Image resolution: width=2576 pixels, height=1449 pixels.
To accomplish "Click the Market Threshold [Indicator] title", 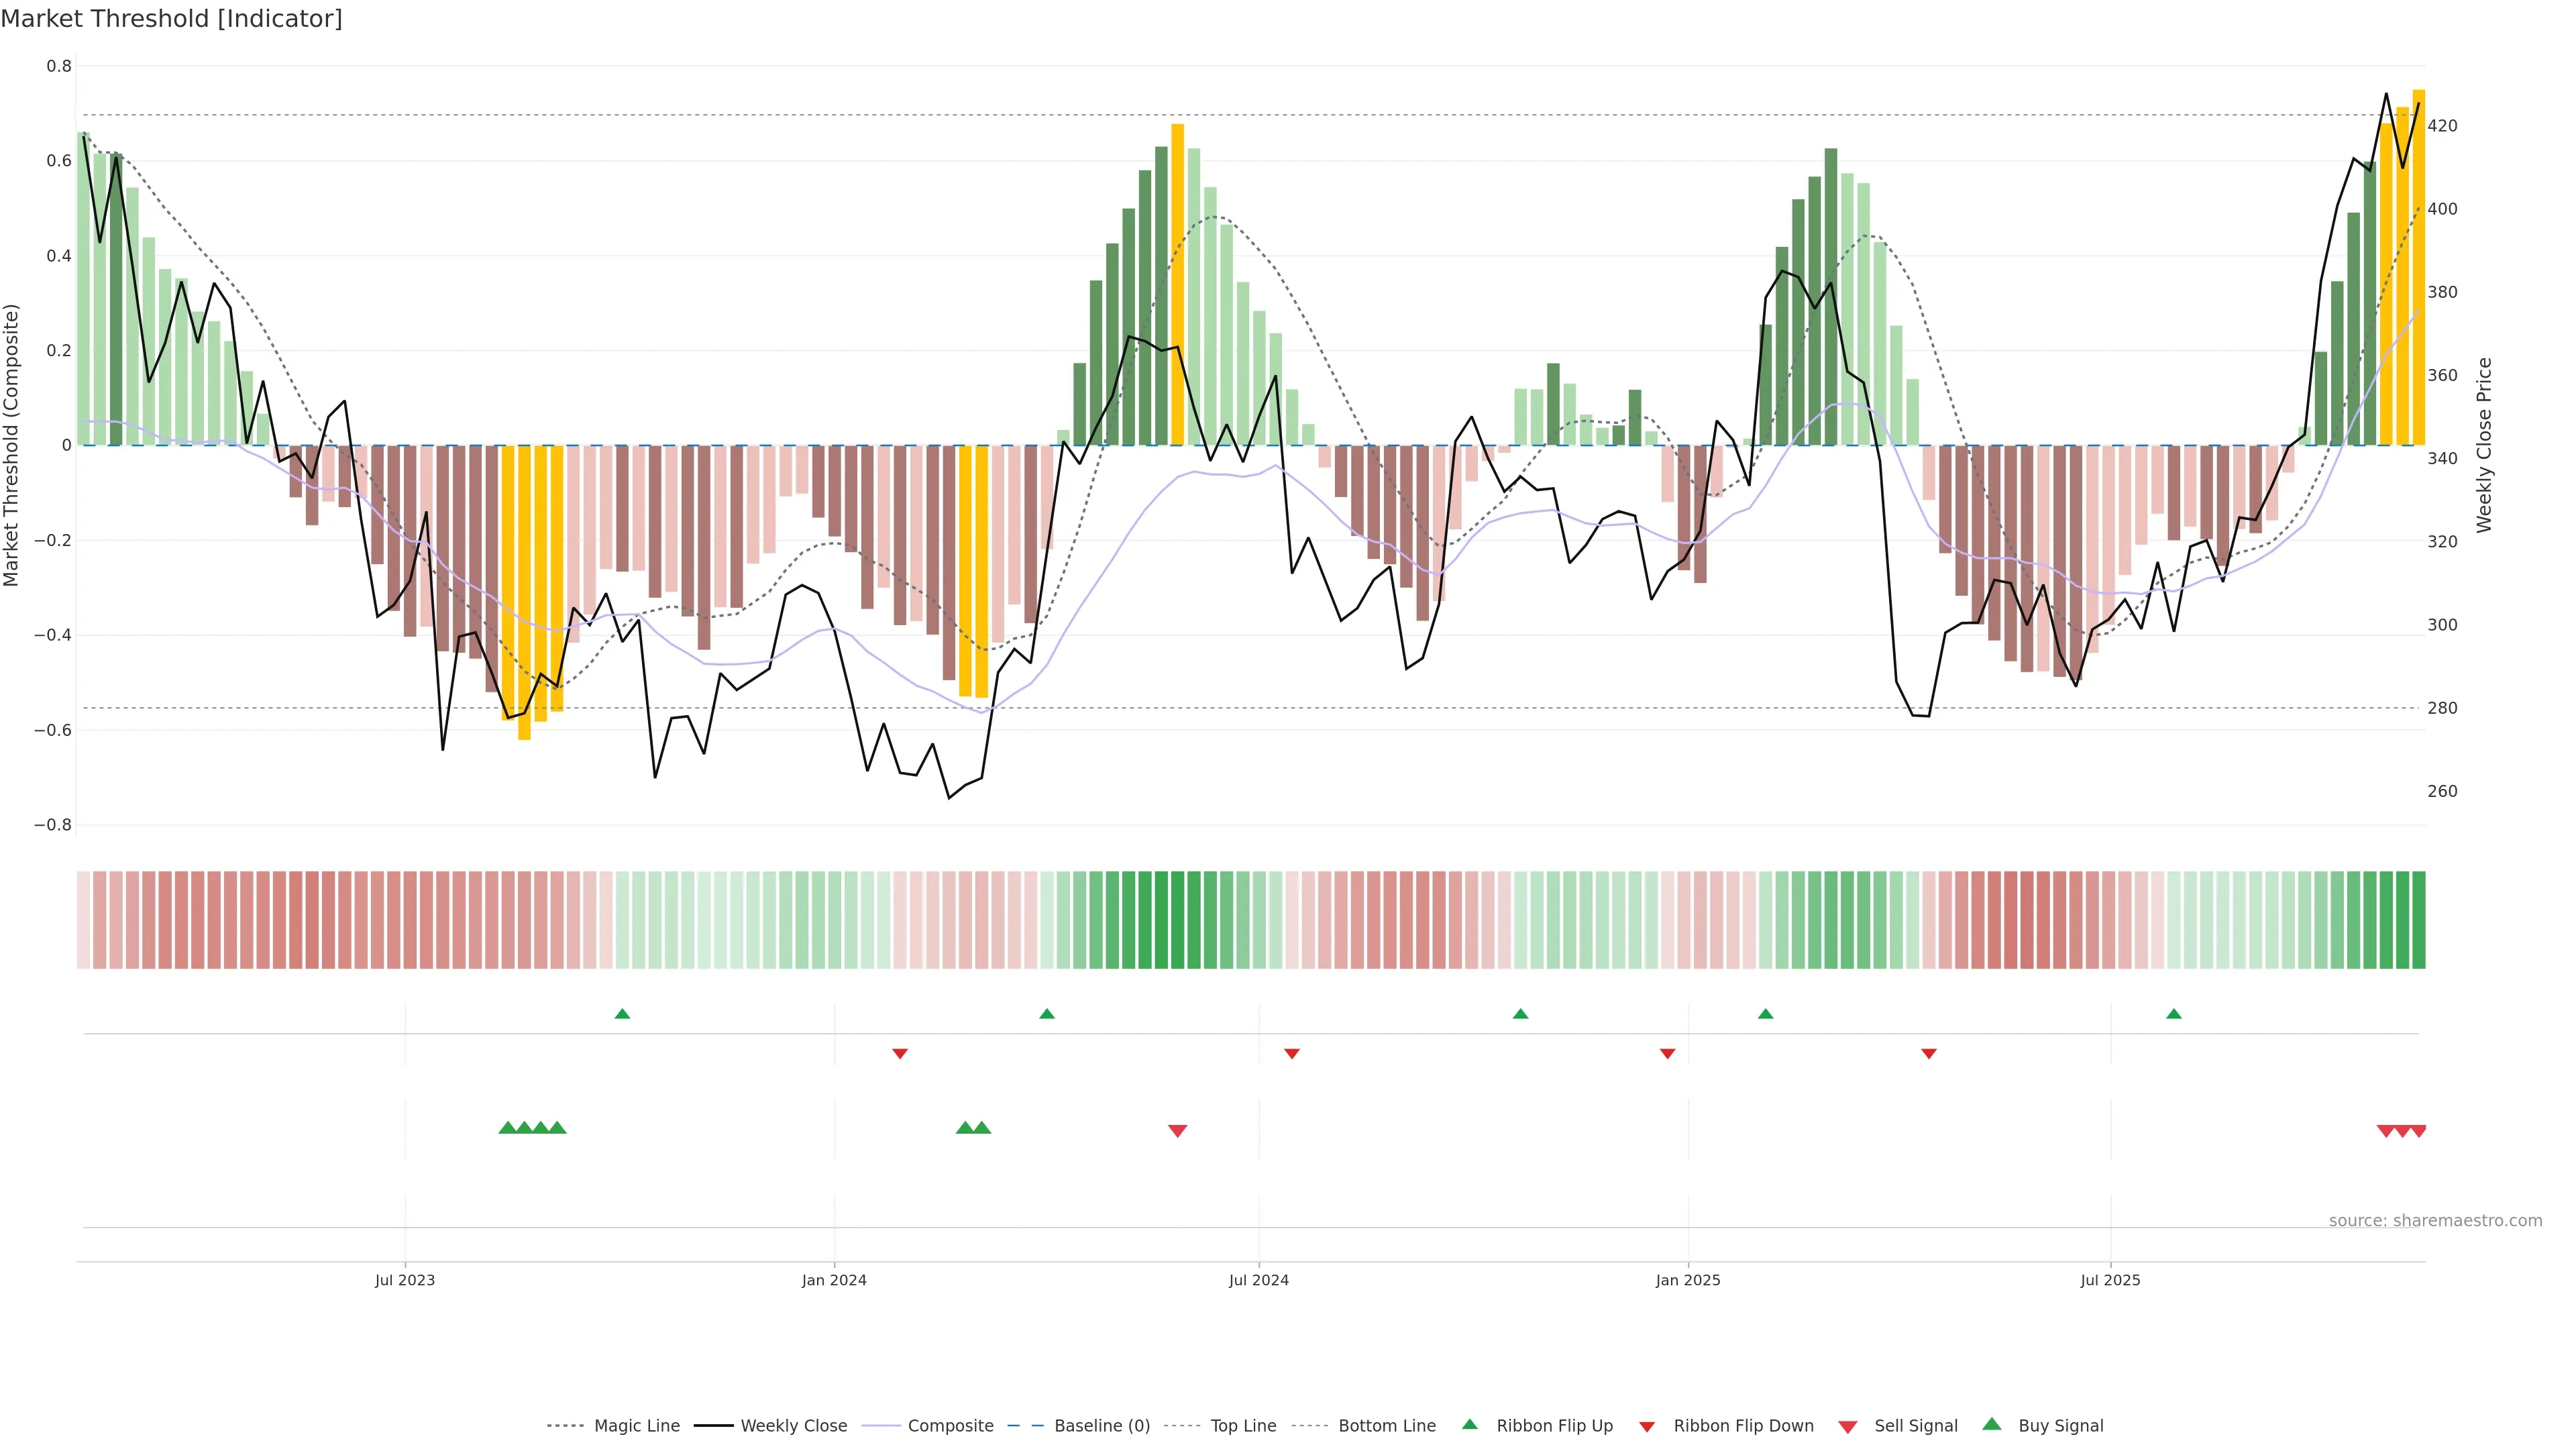I will pos(171,19).
